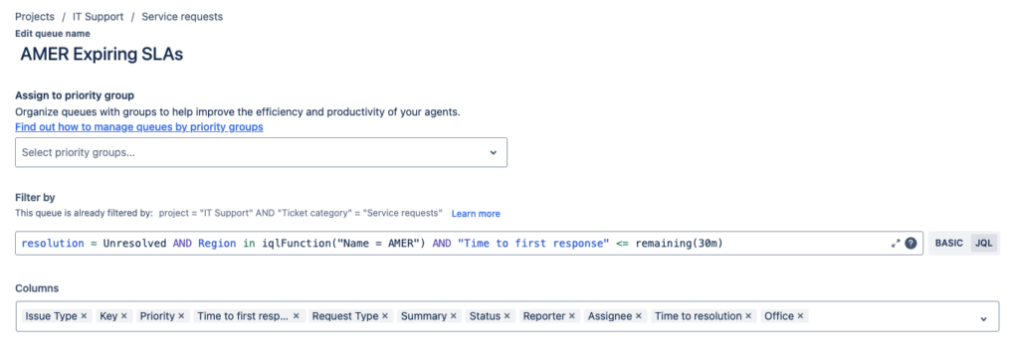Remove the Priority column tag
Screen dimensions: 1019x358
181,316
